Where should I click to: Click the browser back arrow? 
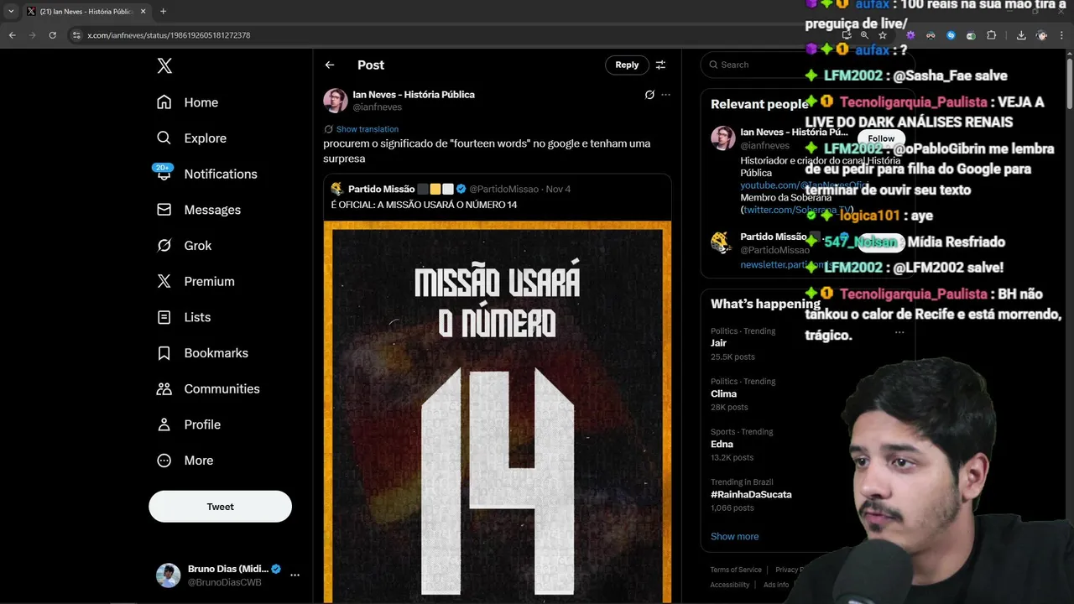pos(12,35)
